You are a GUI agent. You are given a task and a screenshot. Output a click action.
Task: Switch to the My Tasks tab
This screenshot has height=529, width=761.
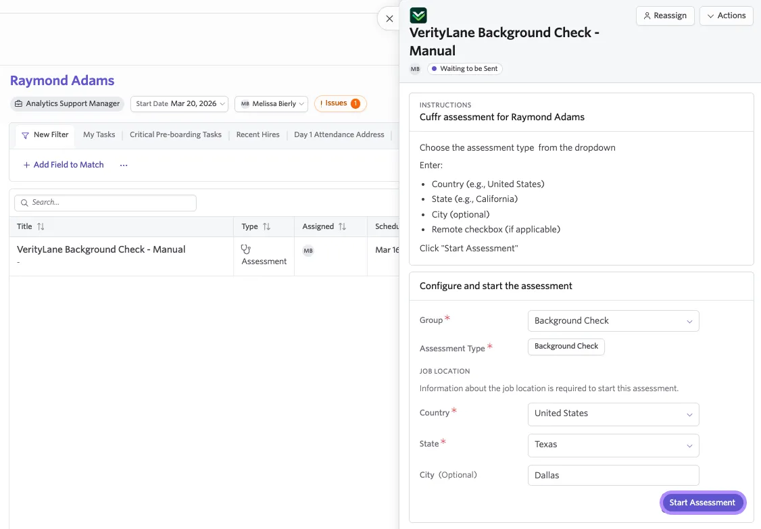[x=99, y=135]
